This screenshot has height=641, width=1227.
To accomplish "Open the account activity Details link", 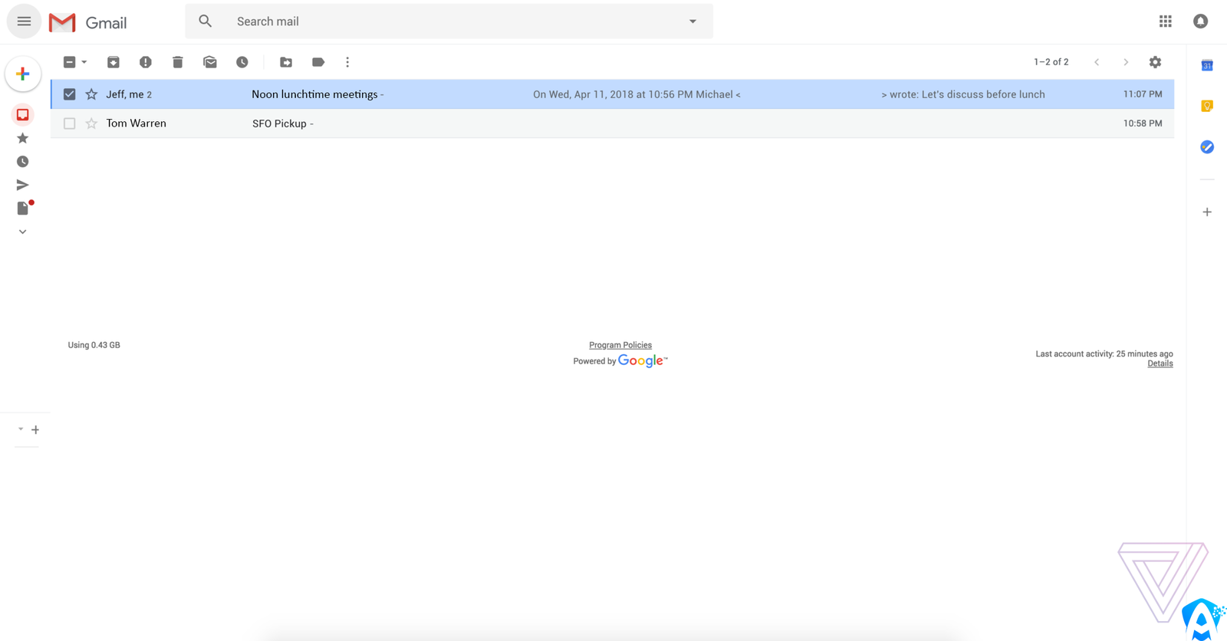I will click(1160, 363).
